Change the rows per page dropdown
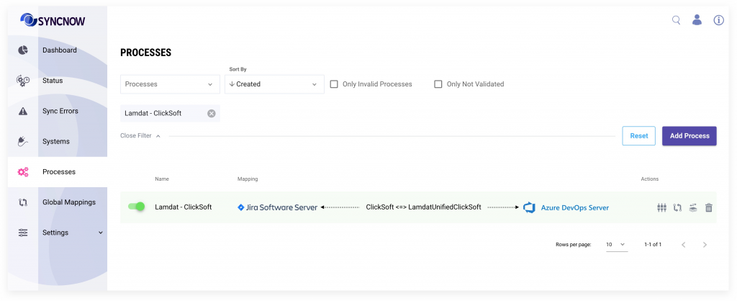737x301 pixels. point(617,245)
